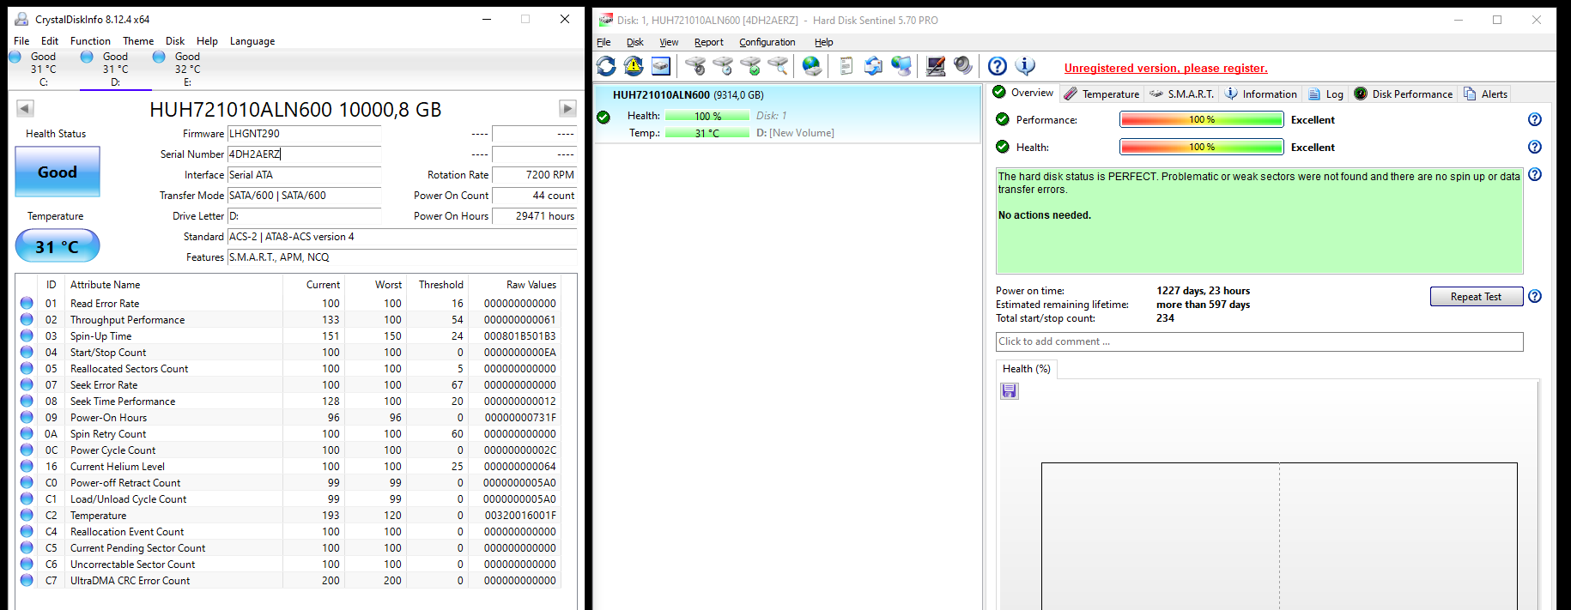Click the Performance 100 % progress bar
The image size is (1571, 610).
click(1202, 120)
